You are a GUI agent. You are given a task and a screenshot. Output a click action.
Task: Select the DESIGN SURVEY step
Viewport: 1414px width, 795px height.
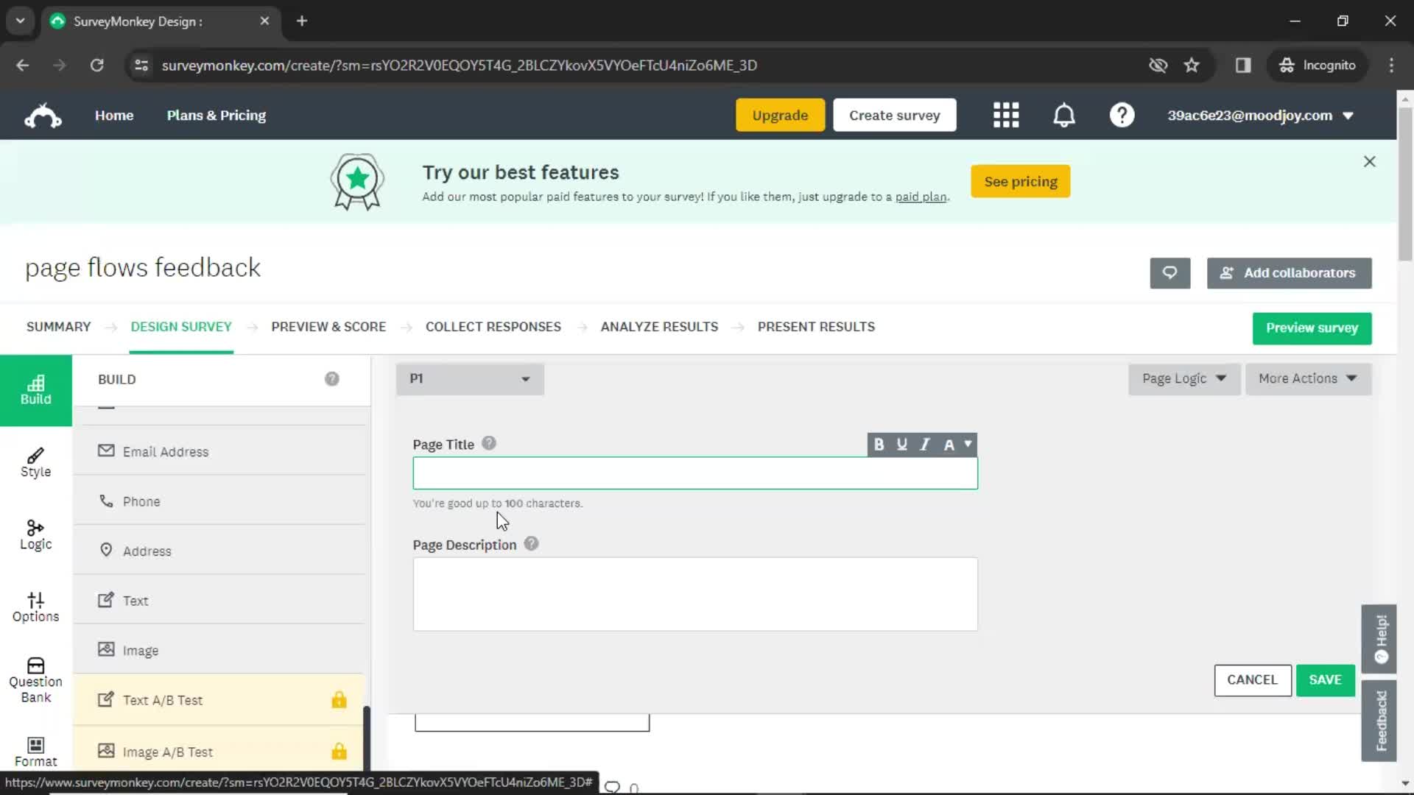(181, 327)
